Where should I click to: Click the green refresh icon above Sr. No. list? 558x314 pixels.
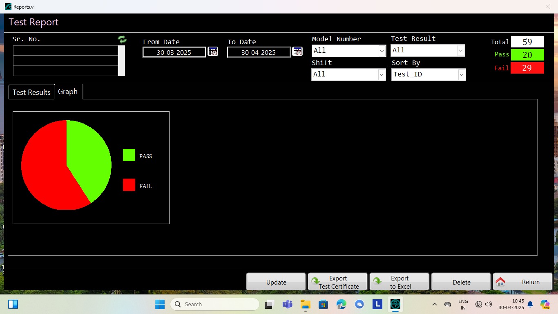[122, 39]
